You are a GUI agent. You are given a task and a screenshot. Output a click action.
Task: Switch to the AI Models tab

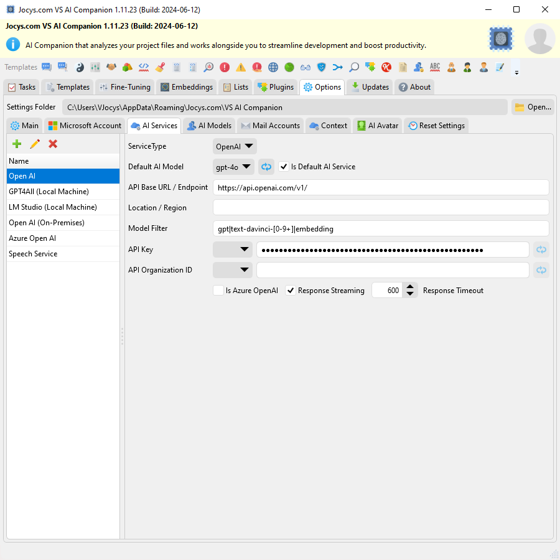click(x=208, y=125)
